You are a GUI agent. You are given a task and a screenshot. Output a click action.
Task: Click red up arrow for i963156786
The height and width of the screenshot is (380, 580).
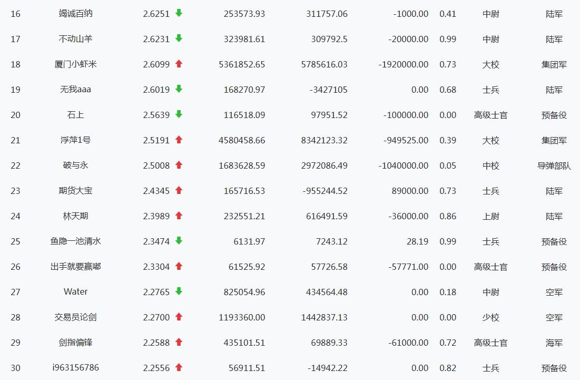click(179, 367)
